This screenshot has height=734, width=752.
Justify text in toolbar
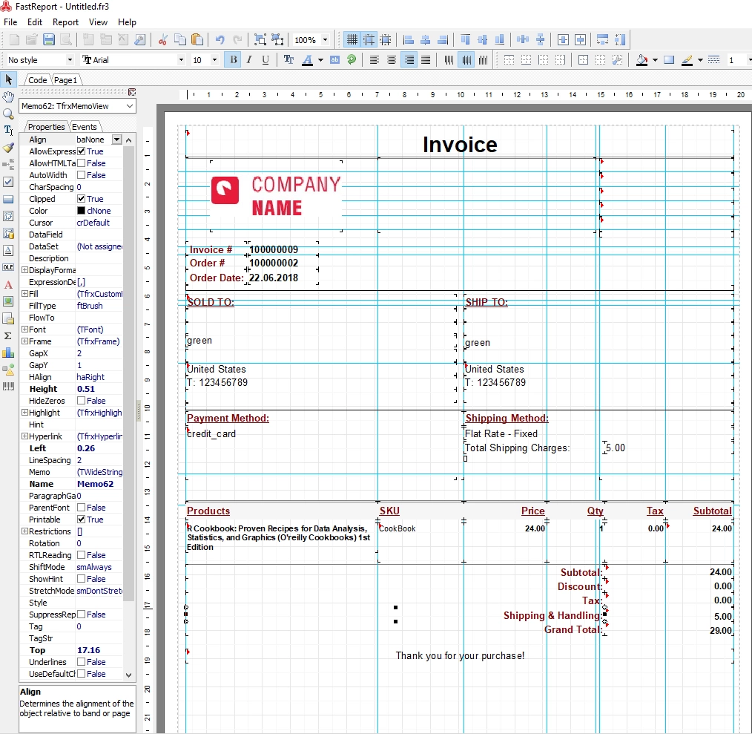click(x=426, y=60)
